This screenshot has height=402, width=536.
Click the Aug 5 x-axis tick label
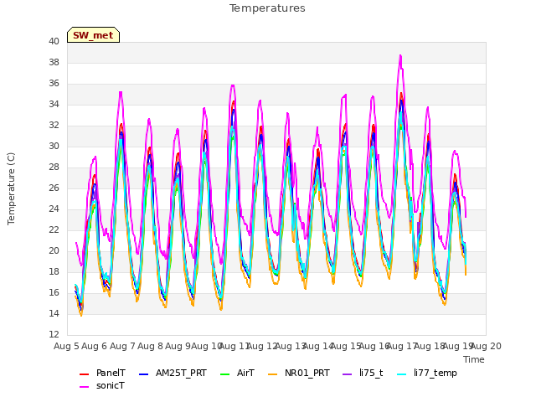[66, 346]
